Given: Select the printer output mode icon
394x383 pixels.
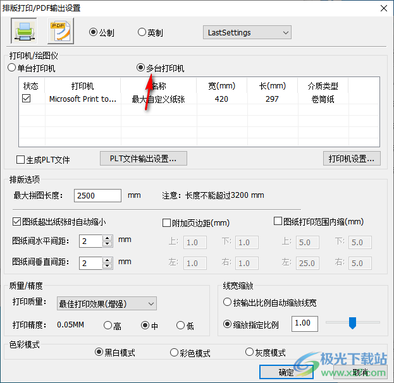Looking at the screenshot, I should click(x=24, y=31).
